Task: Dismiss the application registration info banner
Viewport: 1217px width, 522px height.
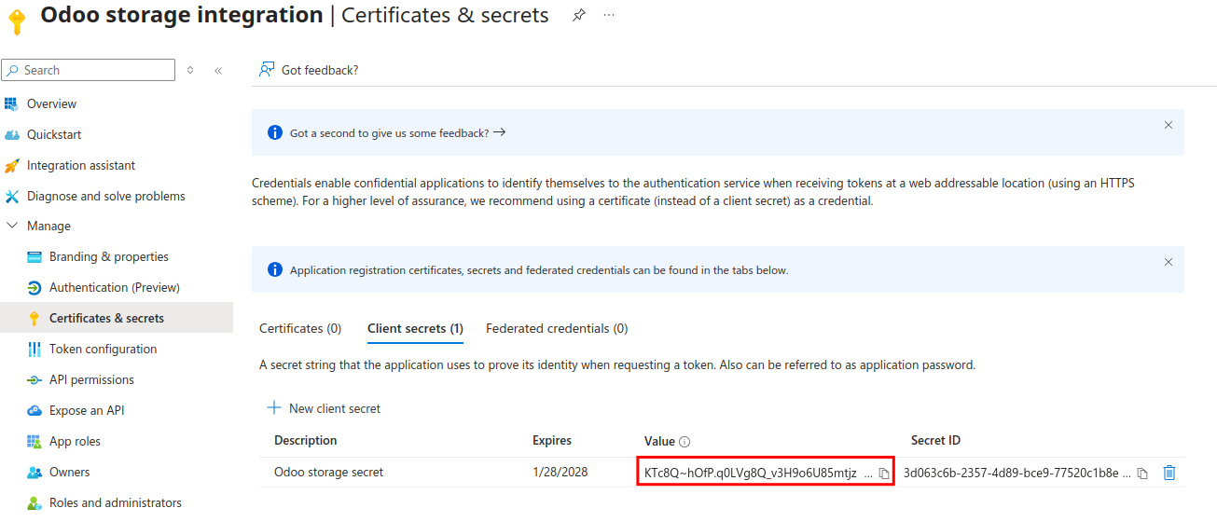Action: (1168, 262)
